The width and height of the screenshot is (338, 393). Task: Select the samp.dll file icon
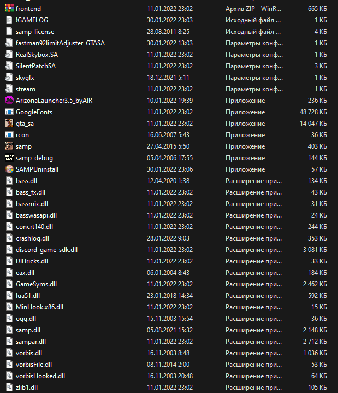(9, 330)
